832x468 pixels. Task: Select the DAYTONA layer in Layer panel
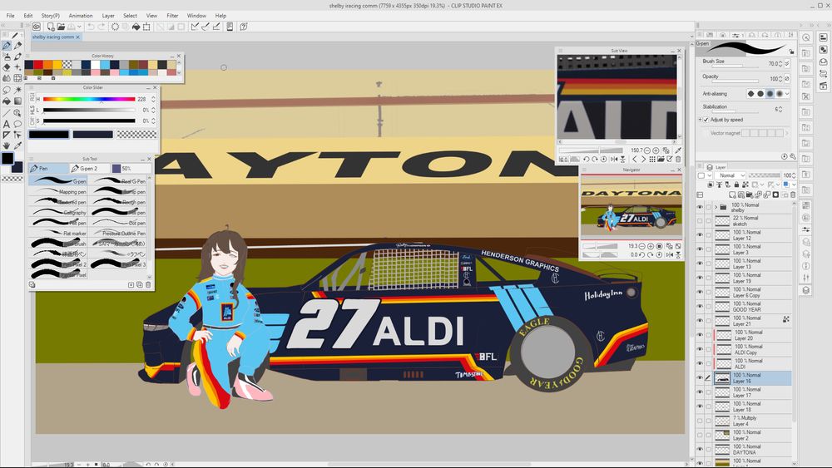pos(752,450)
